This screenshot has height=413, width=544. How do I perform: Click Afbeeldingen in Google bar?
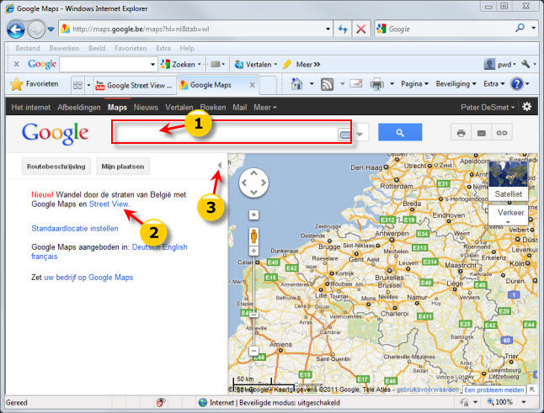pos(79,108)
